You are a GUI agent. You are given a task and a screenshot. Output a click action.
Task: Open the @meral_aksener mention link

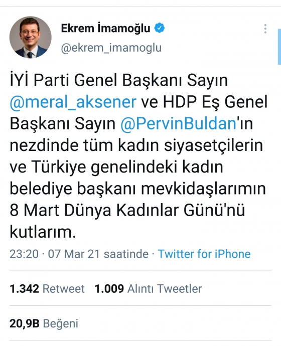[73, 102]
